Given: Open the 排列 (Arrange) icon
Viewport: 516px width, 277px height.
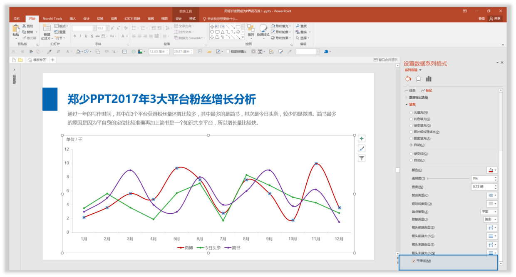Looking at the screenshot, I should [251, 28].
